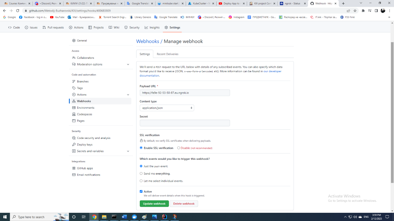Uncheck the Active checkbox

coord(141,191)
